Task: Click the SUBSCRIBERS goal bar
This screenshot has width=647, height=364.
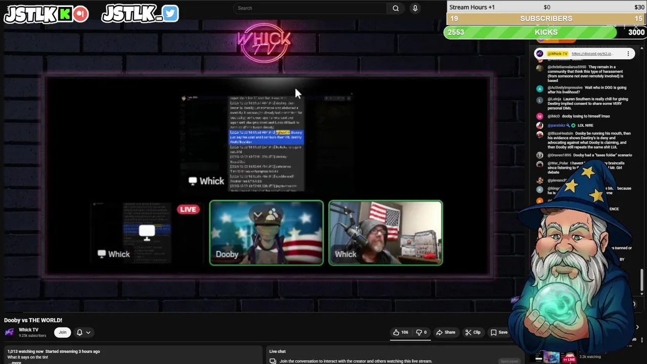Action: click(x=546, y=19)
